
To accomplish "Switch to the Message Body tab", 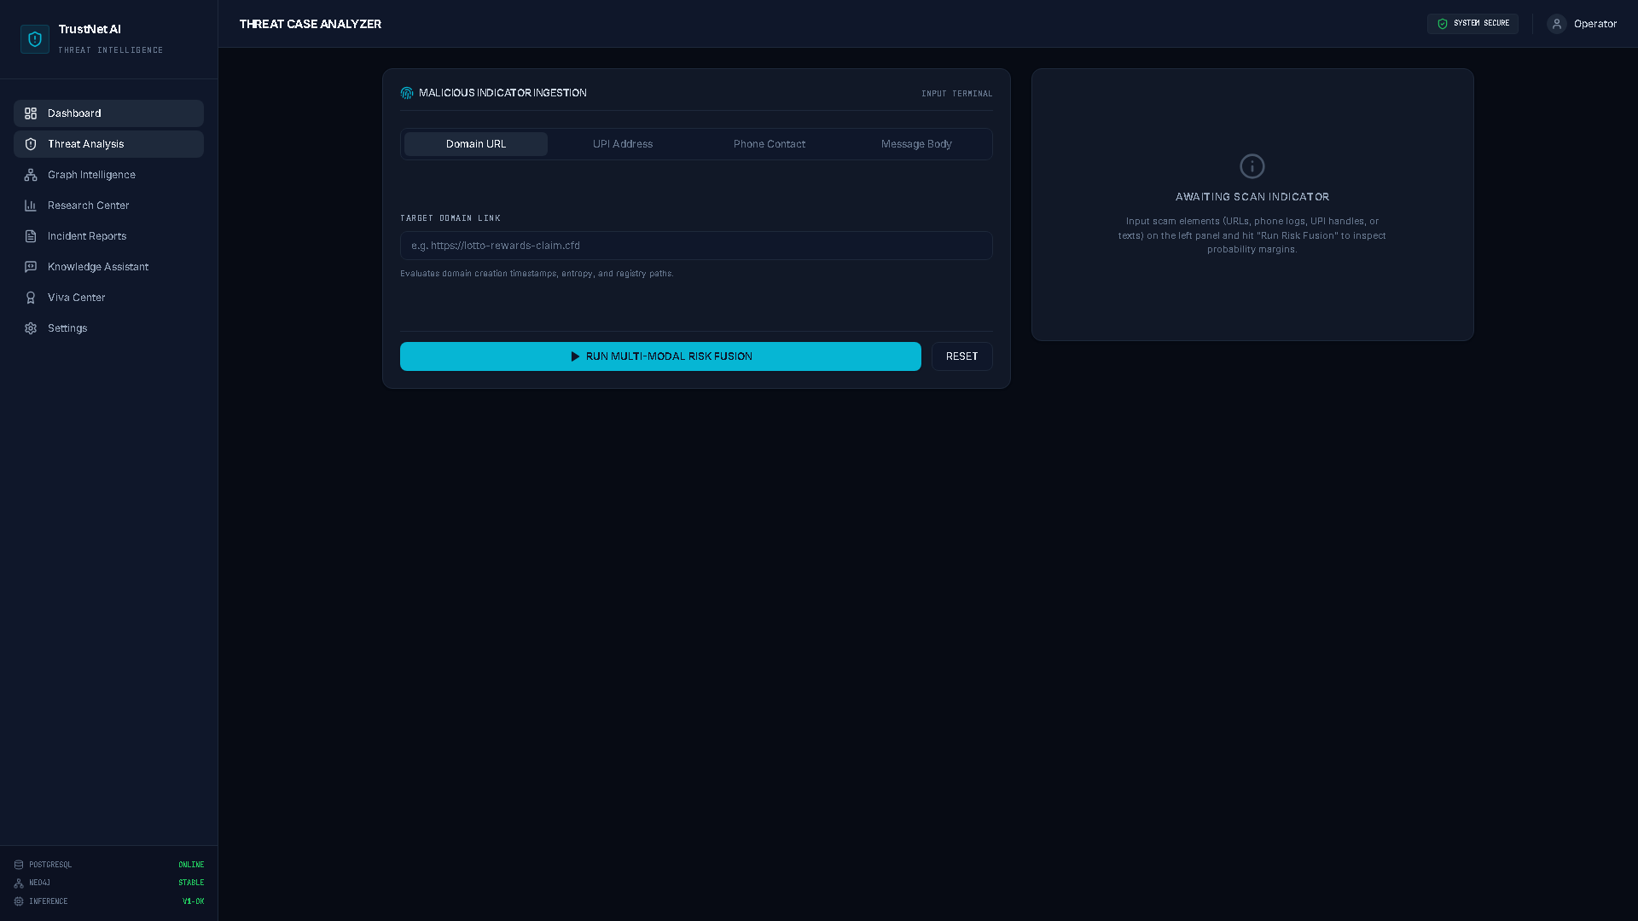I will click(916, 144).
